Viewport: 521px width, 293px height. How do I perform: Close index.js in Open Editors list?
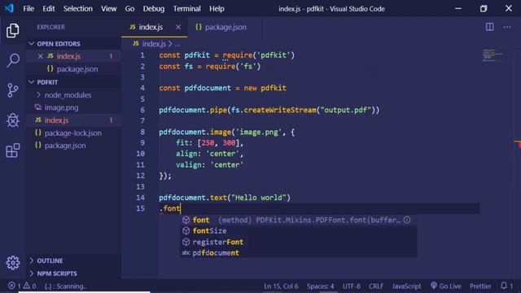(x=40, y=56)
